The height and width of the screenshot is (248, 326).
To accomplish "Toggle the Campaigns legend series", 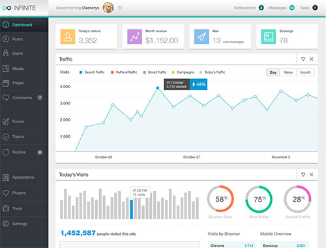I will 183,72.
